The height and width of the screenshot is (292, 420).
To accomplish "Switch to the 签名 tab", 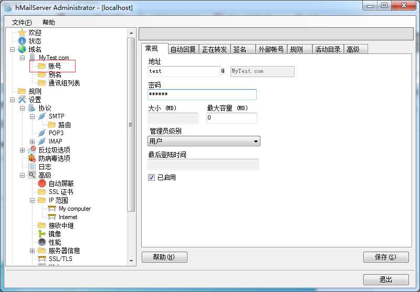I will point(243,49).
